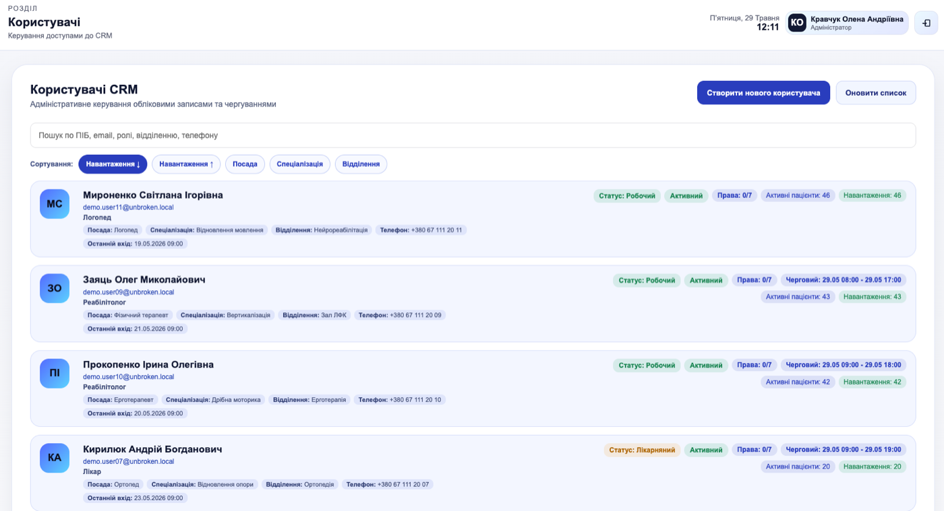Sort by Навантаження descending
The image size is (944, 511).
coord(113,164)
